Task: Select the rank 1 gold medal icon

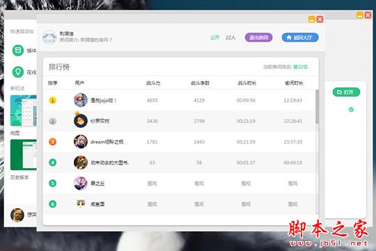Action: click(52, 100)
